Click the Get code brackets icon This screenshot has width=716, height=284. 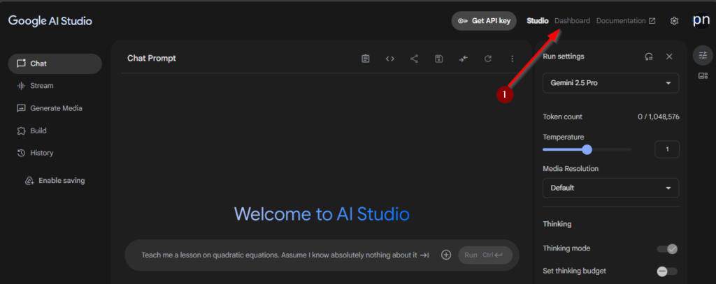pyautogui.click(x=389, y=59)
